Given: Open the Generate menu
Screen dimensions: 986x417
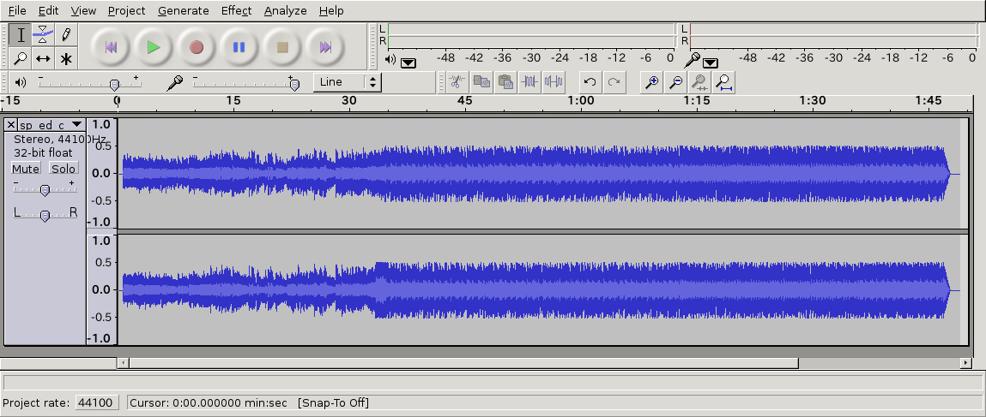Looking at the screenshot, I should coord(183,10).
